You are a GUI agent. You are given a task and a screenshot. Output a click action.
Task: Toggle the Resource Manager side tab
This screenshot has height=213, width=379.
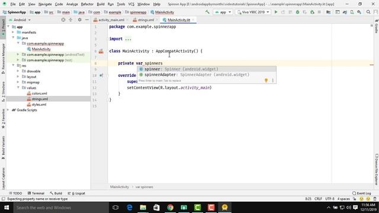[3, 59]
